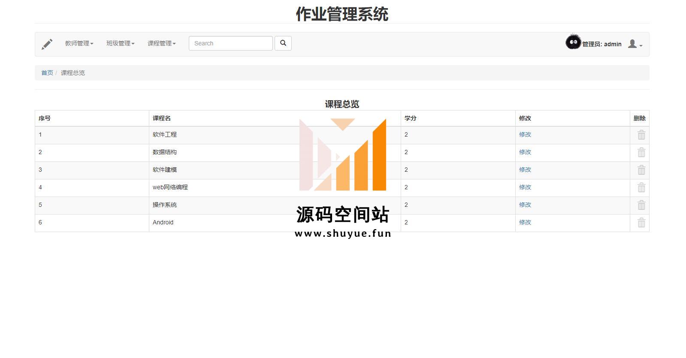686x358 pixels.
Task: Click sequence number 3 cell
Action: coord(92,170)
